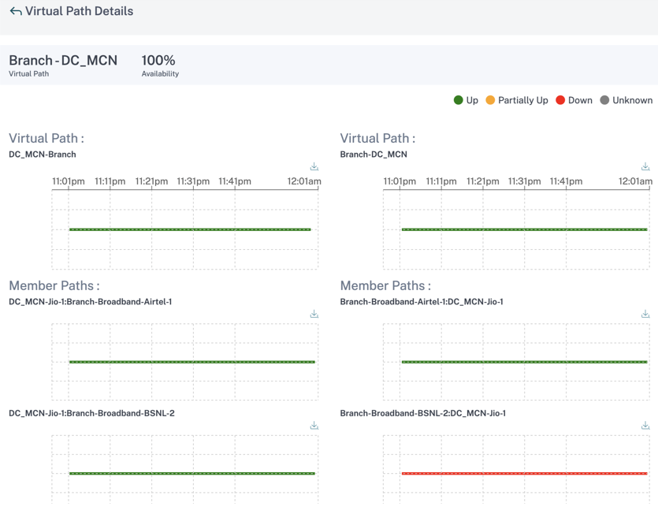
Task: Click the green Up legend dot
Action: point(459,100)
